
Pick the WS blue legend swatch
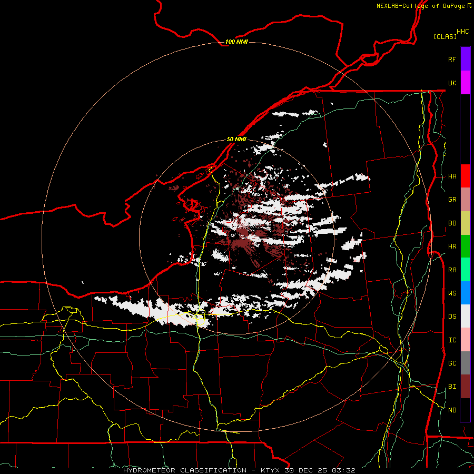(x=465, y=293)
